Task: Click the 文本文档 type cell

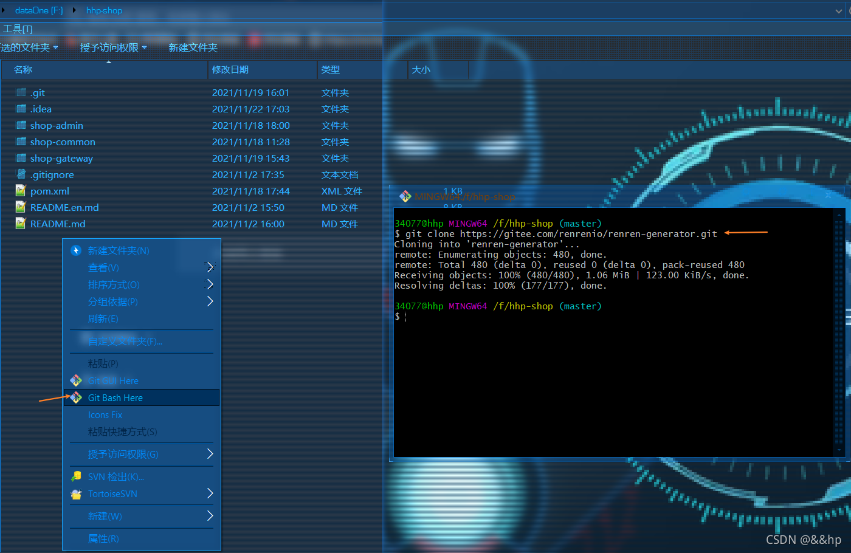Action: click(340, 174)
